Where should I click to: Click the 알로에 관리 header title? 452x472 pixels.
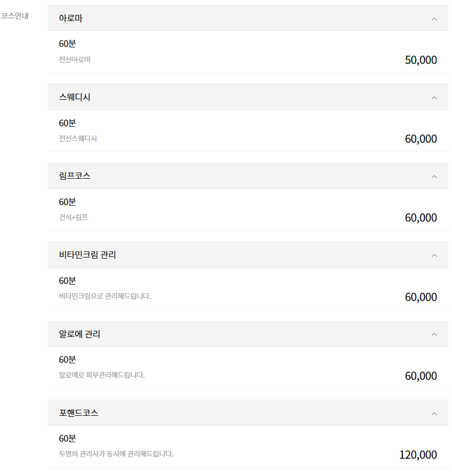coord(79,334)
